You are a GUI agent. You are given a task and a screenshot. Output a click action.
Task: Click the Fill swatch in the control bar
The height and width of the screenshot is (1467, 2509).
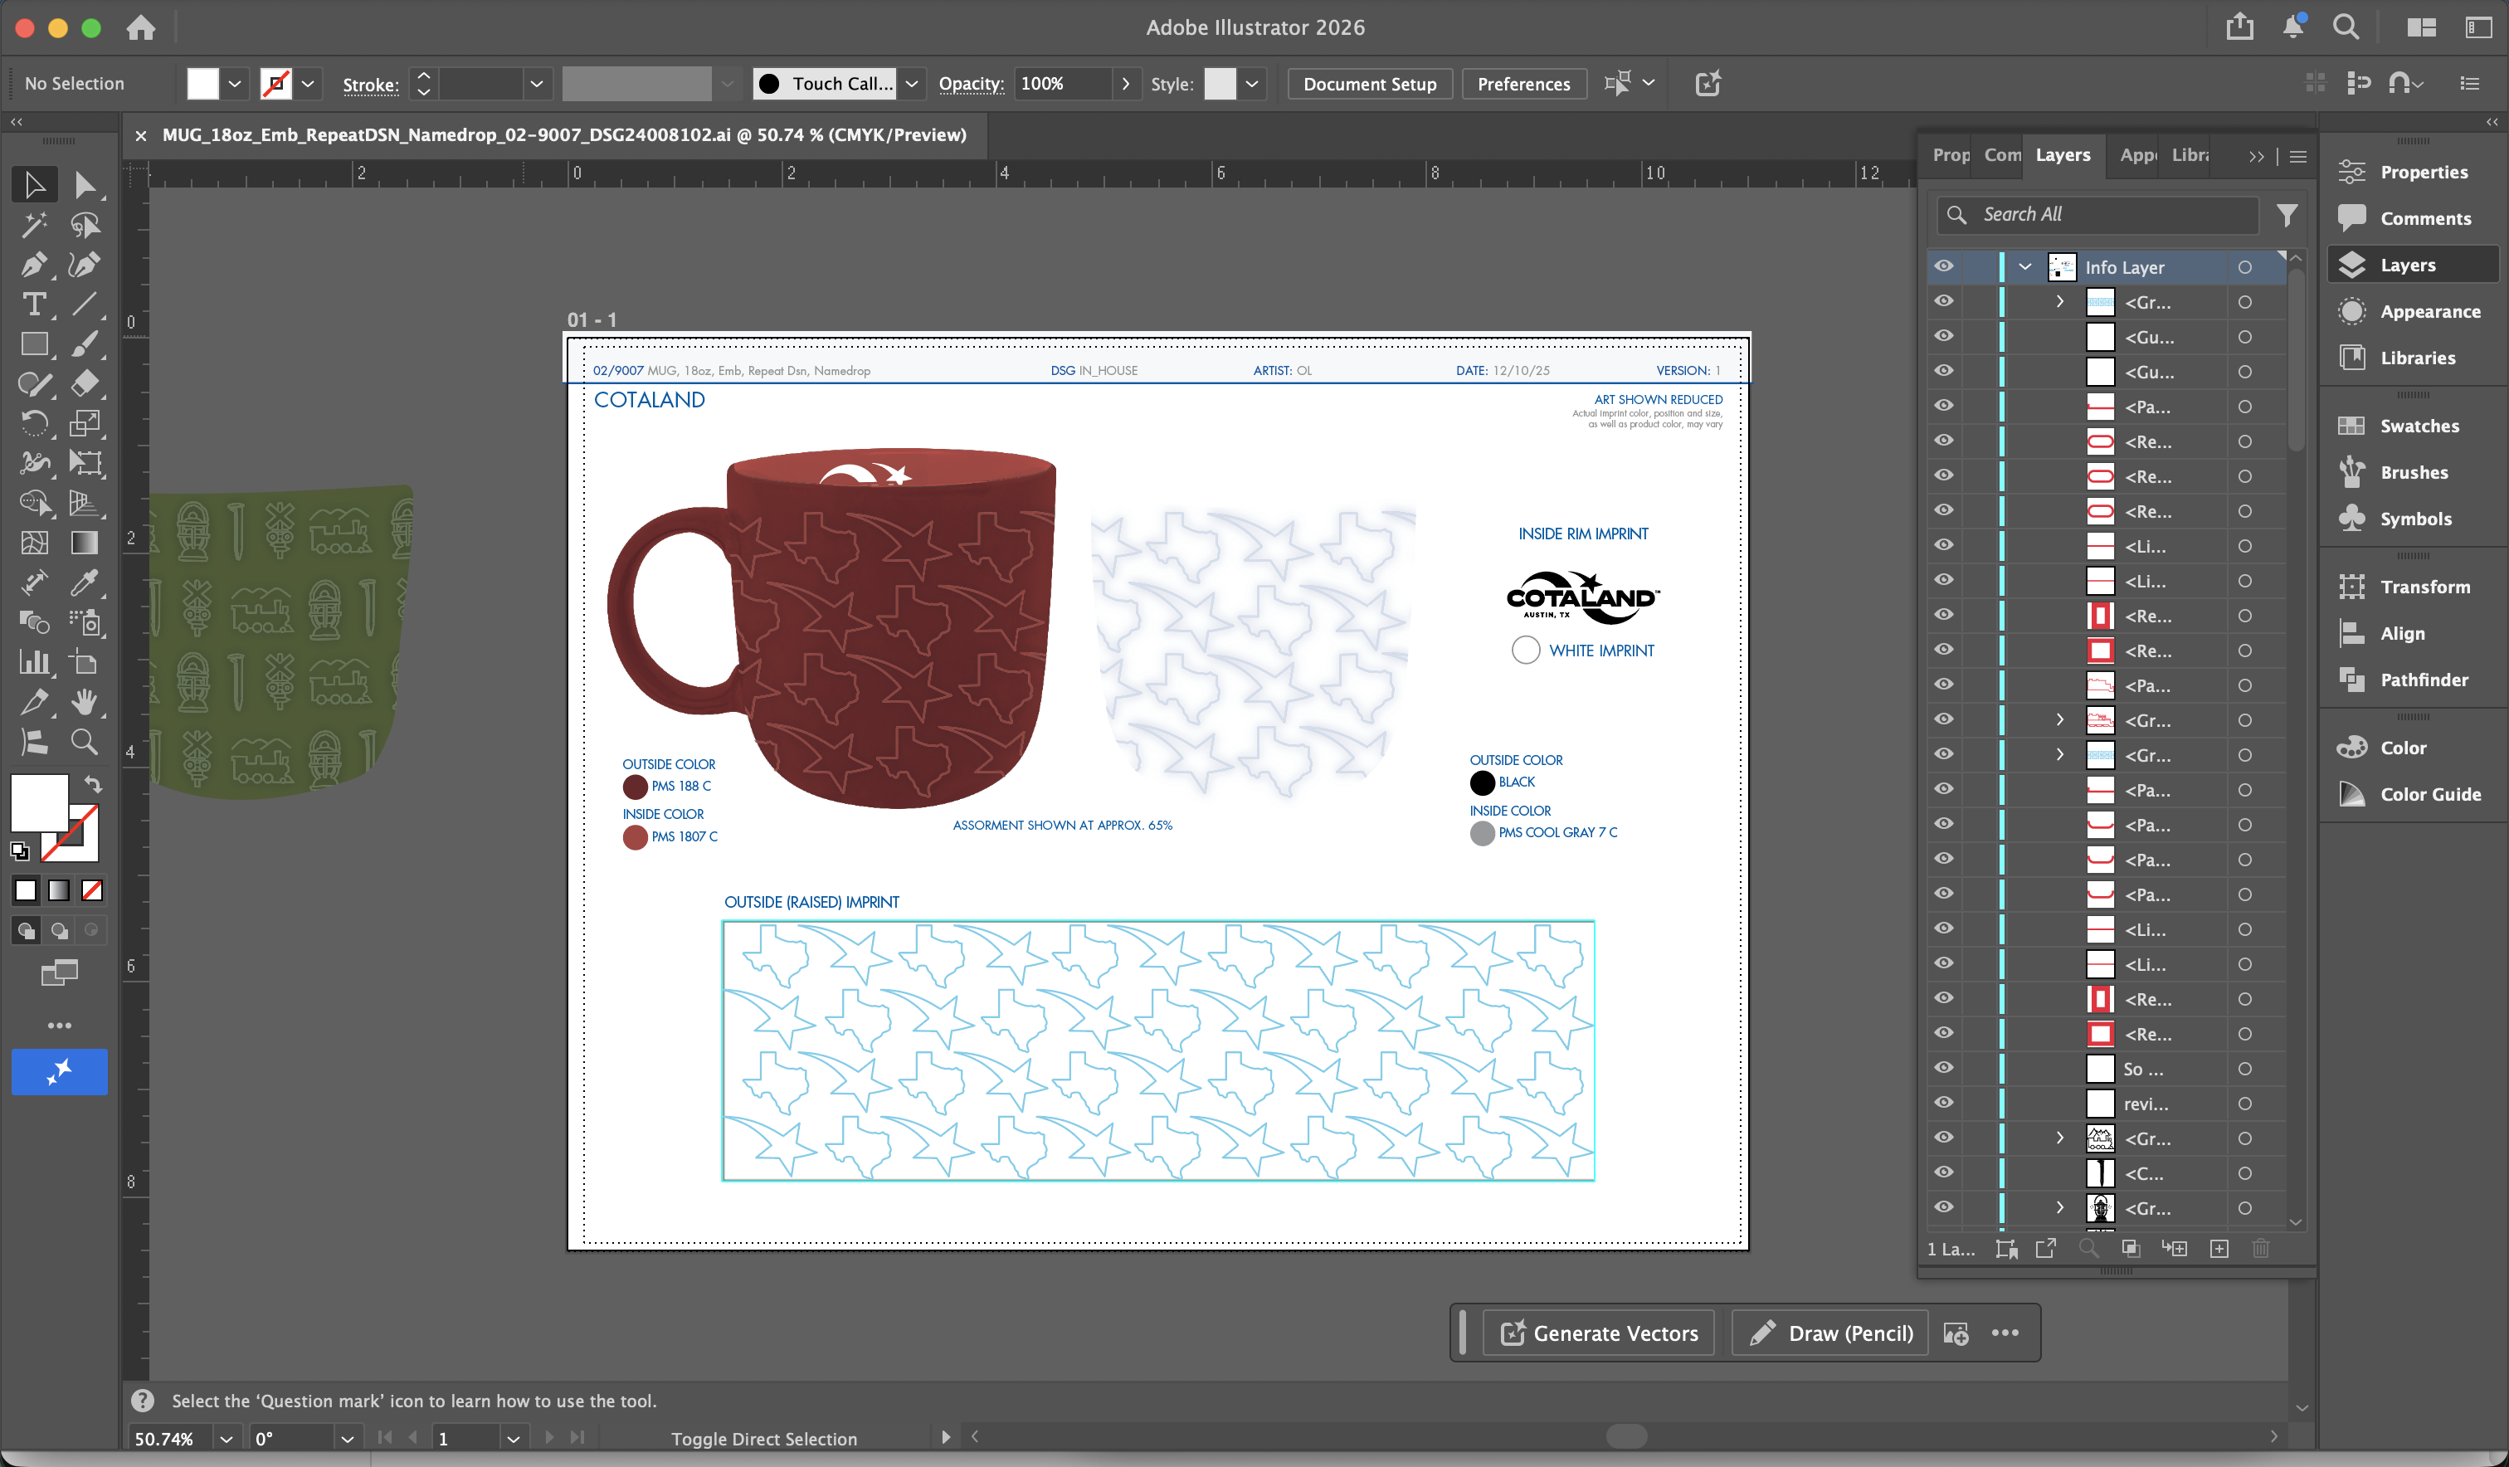tap(203, 84)
